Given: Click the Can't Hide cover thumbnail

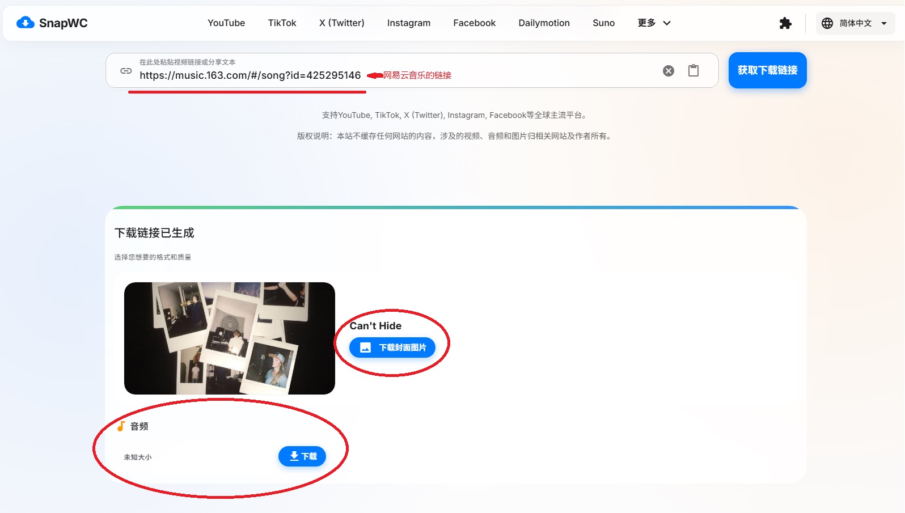Looking at the screenshot, I should pyautogui.click(x=229, y=338).
